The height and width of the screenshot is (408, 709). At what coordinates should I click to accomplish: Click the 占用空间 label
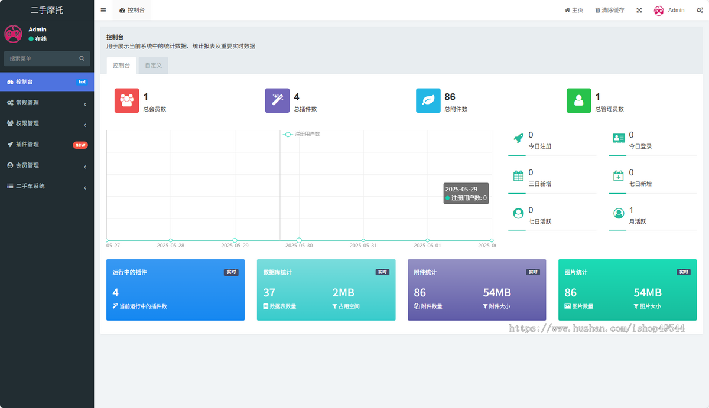[x=349, y=306]
